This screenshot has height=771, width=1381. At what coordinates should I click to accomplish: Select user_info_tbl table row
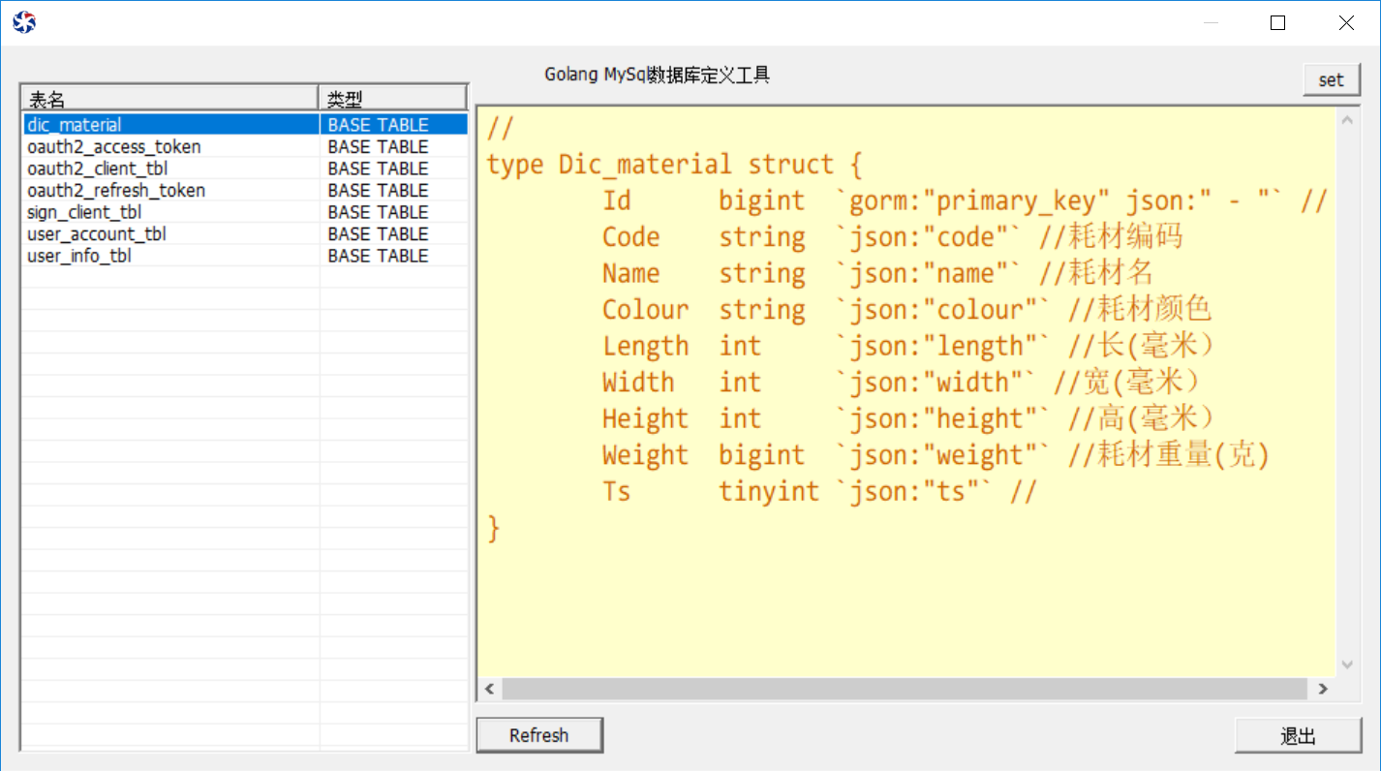(79, 256)
